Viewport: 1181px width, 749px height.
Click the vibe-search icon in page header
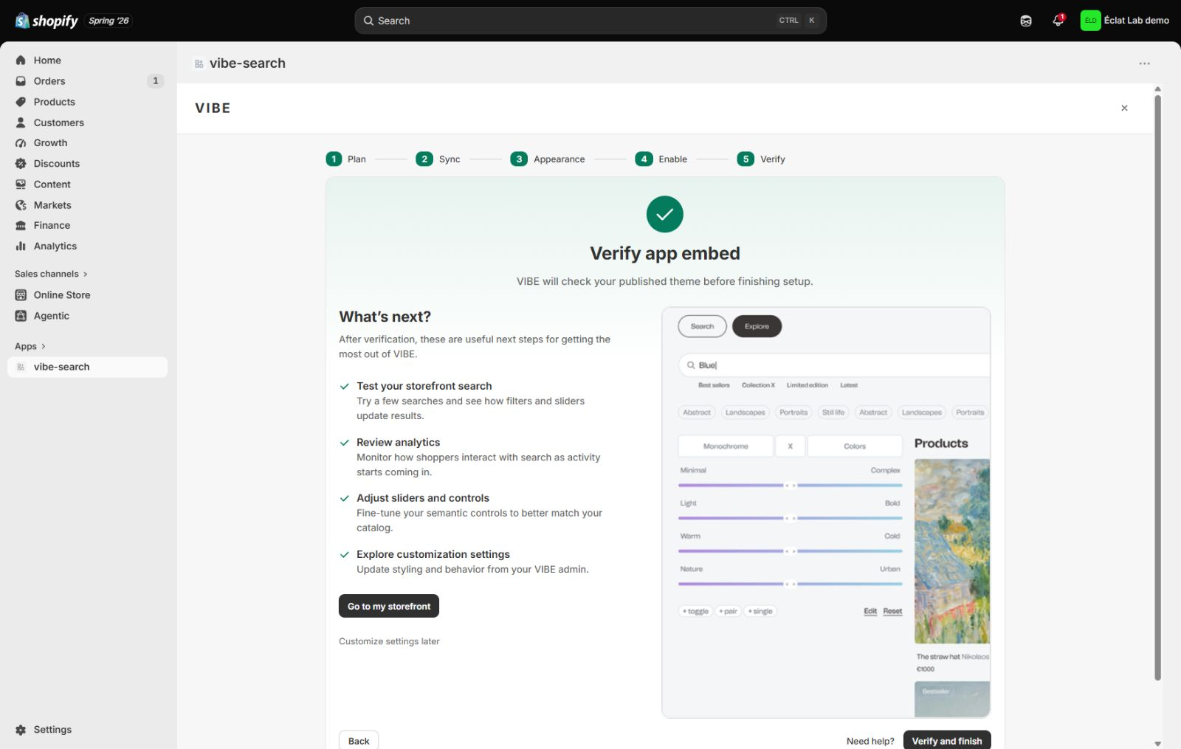[199, 64]
